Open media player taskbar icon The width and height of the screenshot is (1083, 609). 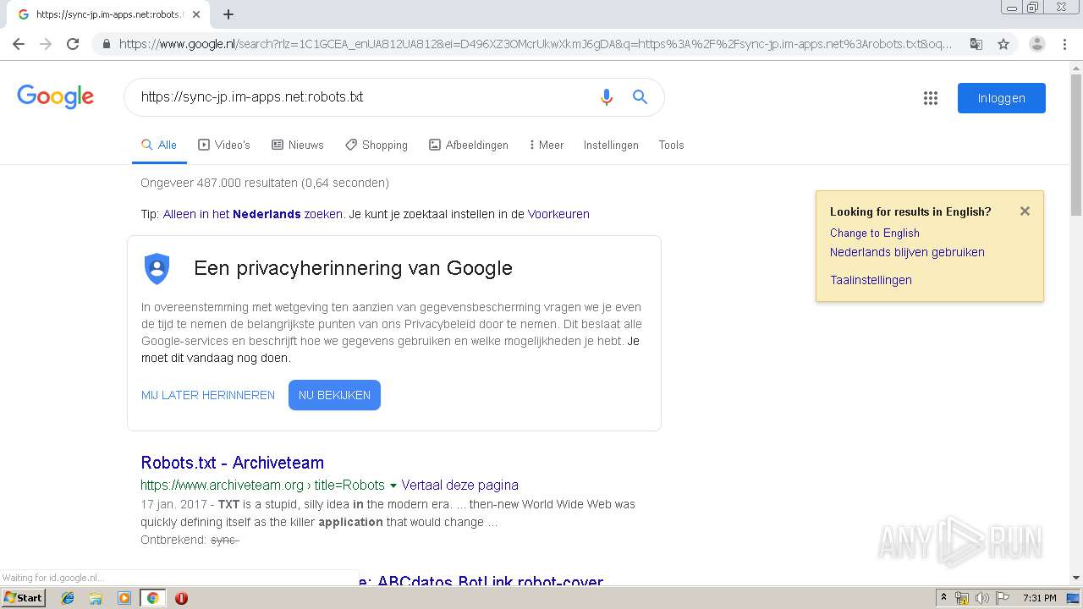point(124,598)
